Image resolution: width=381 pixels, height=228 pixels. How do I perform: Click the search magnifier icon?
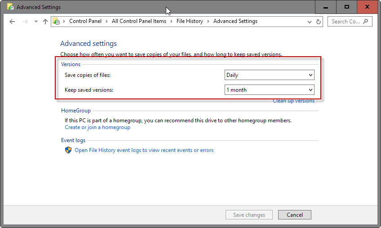[365, 22]
